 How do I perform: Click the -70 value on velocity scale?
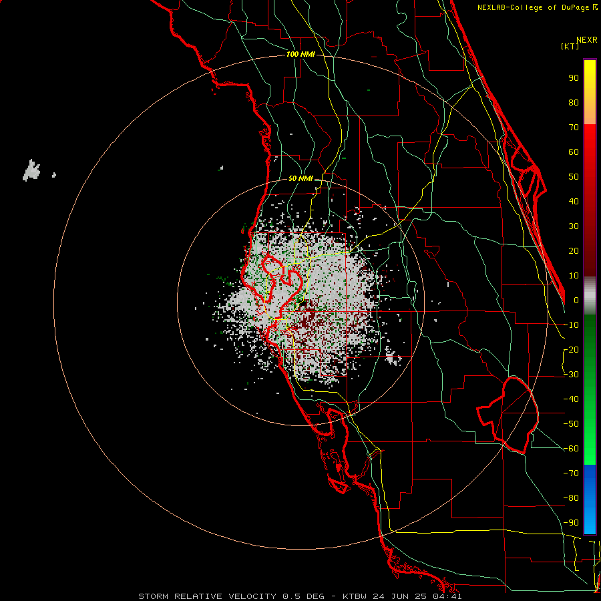[x=571, y=473]
